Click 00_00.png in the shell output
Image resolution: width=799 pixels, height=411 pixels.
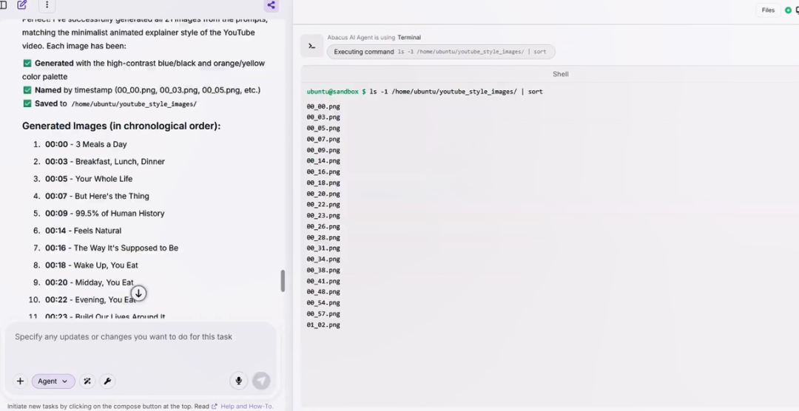coord(323,106)
